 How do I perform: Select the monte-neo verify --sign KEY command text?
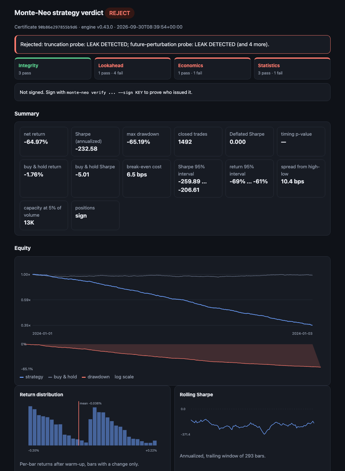click(105, 92)
